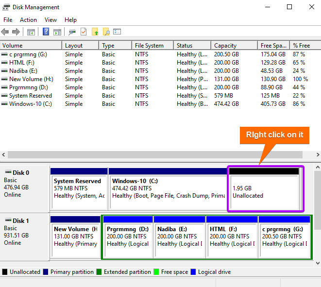
Task: Sort by the Layout column header
Action: [x=81, y=46]
